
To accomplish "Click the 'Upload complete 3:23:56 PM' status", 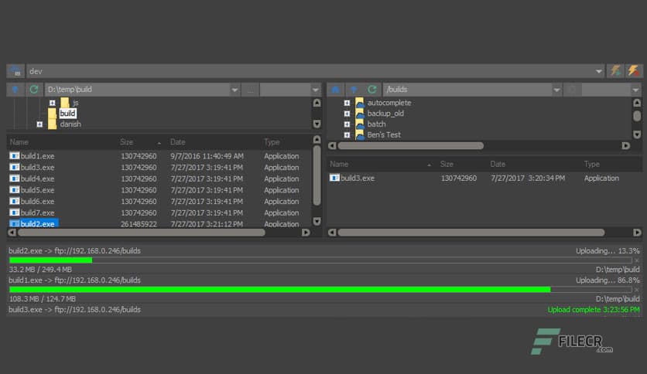I will pyautogui.click(x=594, y=309).
